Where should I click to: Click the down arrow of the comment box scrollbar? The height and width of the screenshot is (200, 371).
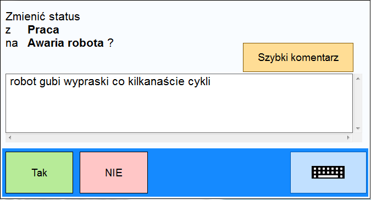click(358, 129)
